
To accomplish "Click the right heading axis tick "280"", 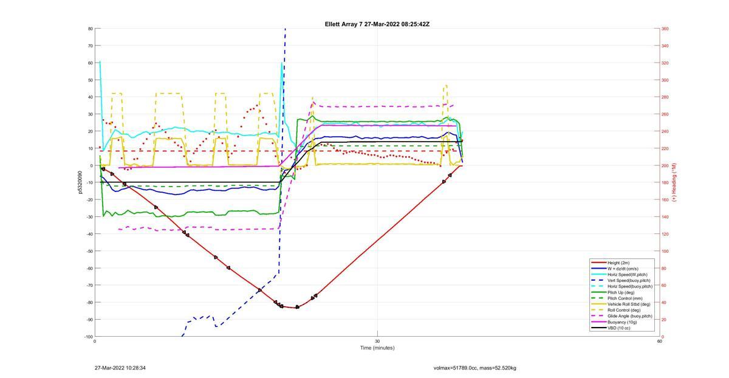I will [x=665, y=97].
